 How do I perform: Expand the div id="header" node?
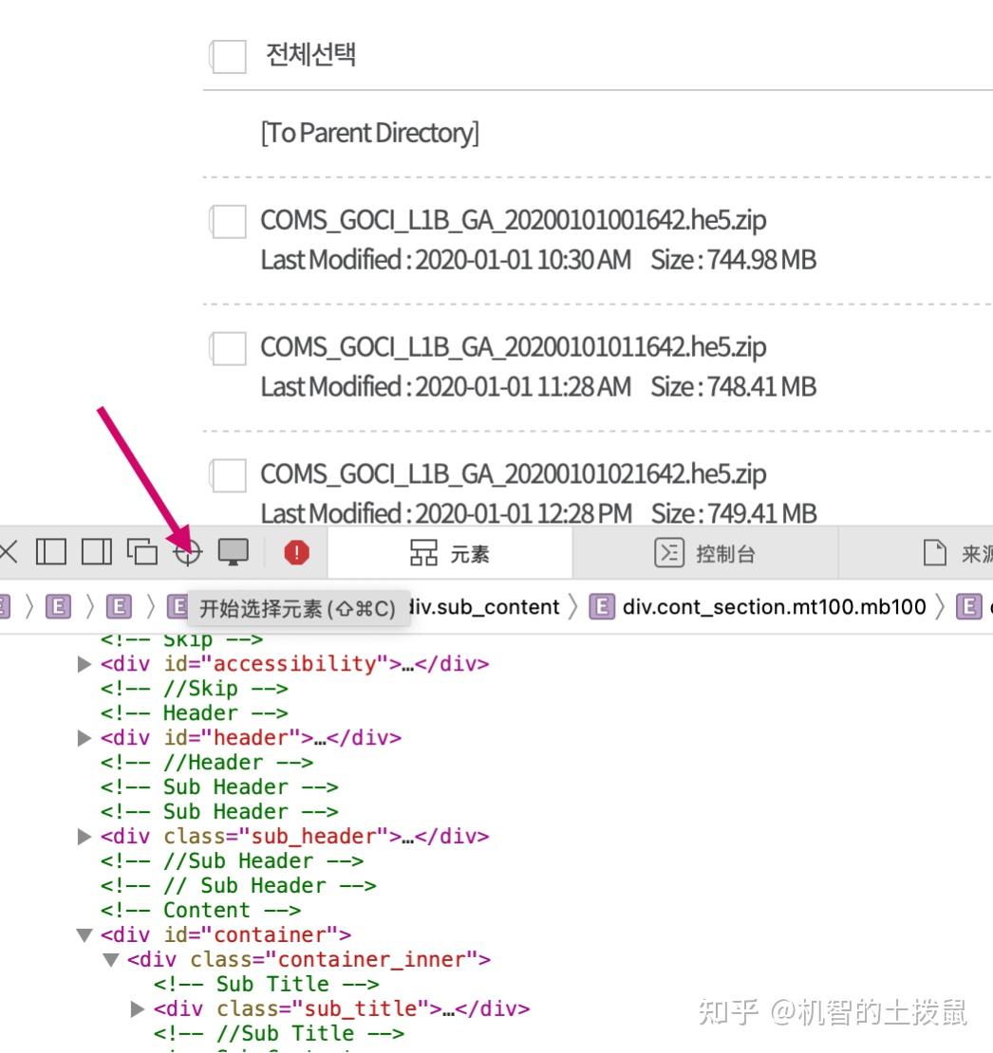[x=84, y=737]
